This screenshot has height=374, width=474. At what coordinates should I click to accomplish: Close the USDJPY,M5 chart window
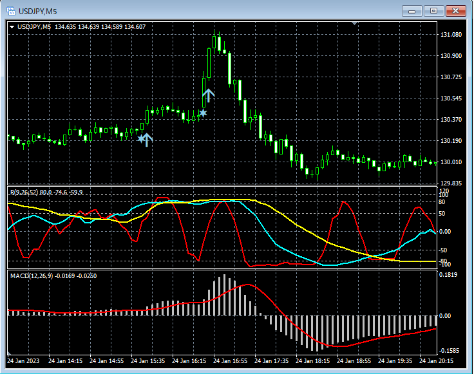[455, 11]
